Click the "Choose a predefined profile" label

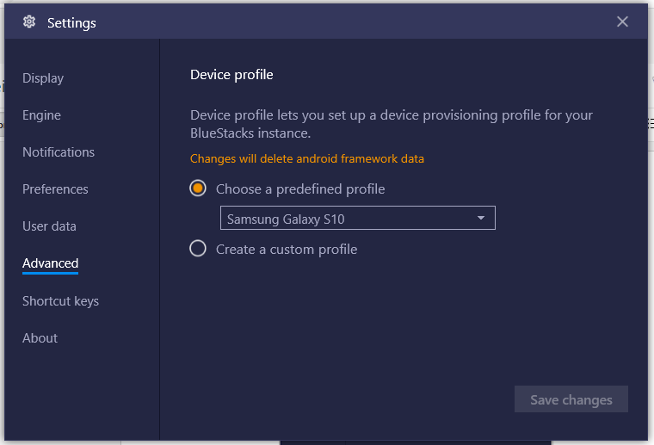pos(300,189)
